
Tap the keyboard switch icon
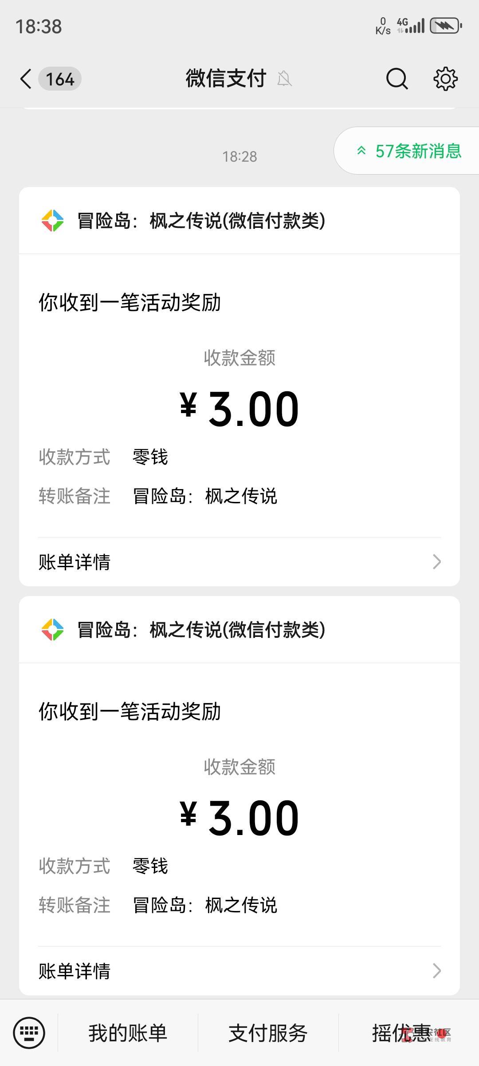pyautogui.click(x=29, y=1033)
